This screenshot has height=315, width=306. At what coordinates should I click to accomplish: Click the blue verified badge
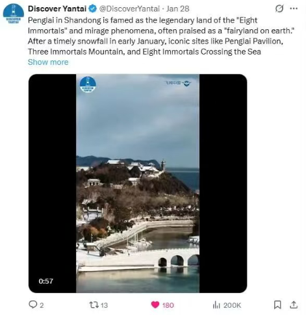coord(93,9)
